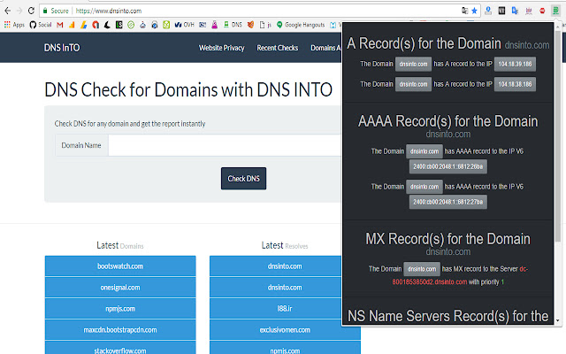The image size is (566, 354).
Task: Click the secure padlock icon
Action: pyautogui.click(x=45, y=11)
